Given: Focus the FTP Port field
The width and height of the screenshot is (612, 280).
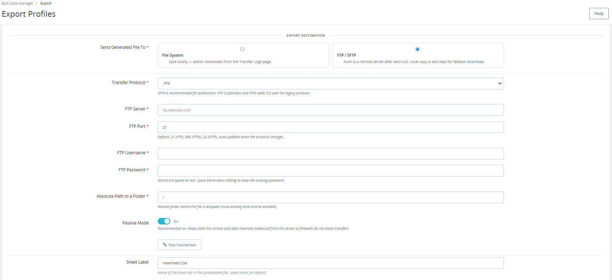Looking at the screenshot, I should coord(330,127).
